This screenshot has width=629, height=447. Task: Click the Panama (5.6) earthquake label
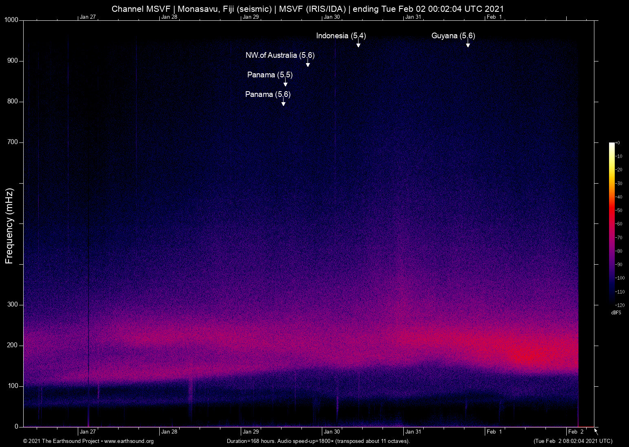(268, 94)
